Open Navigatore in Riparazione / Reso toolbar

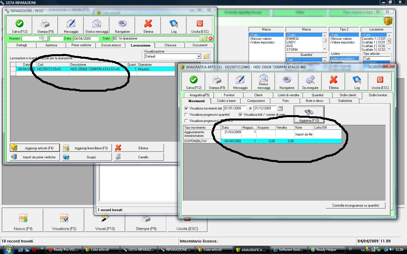[x=122, y=26]
